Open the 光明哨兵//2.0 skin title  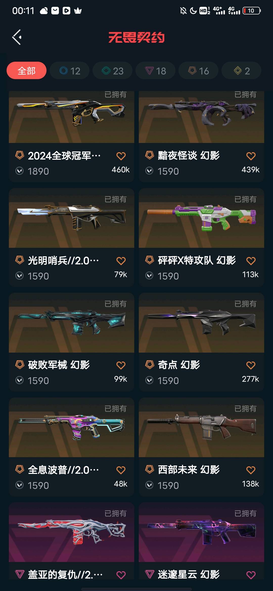click(63, 260)
